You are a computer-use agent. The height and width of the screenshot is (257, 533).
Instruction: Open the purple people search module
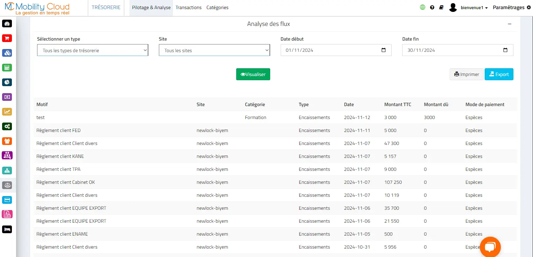pos(7,155)
